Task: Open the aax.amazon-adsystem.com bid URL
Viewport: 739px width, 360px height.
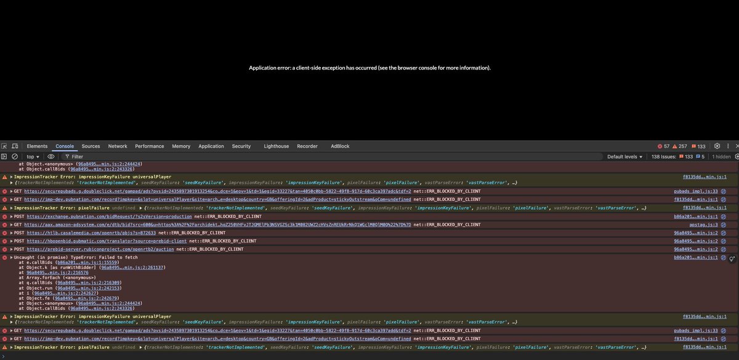Action: (218, 225)
